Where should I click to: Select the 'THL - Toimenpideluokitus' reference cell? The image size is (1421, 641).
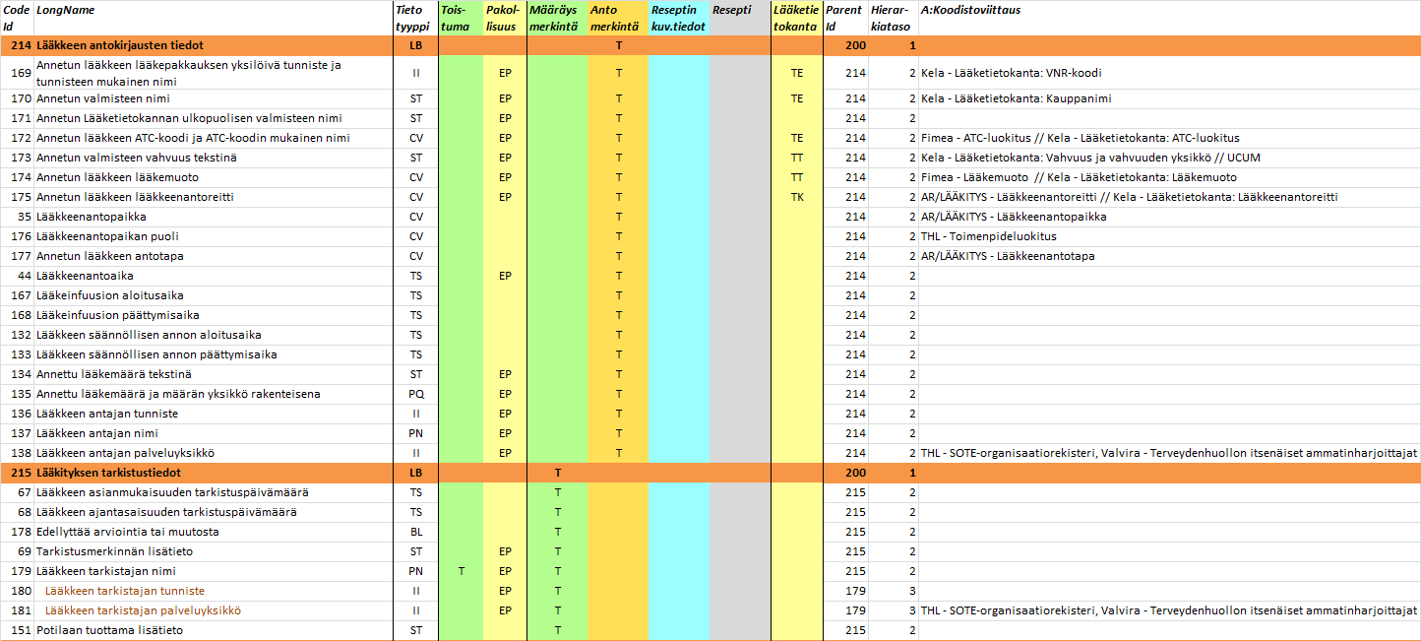click(1169, 236)
